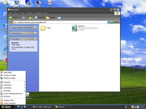The image size is (146, 109).
Task: Click the Start button
Action: [6, 107]
